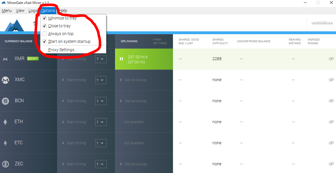Close the Options menu
The width and height of the screenshot is (336, 173).
(x=48, y=10)
